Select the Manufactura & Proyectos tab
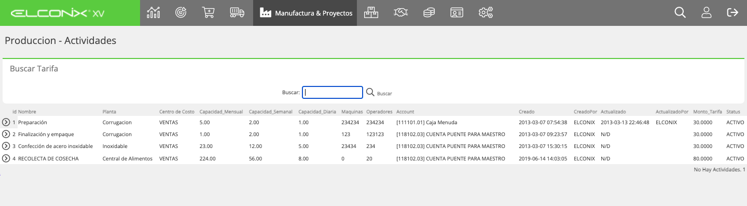The width and height of the screenshot is (747, 206). point(305,13)
